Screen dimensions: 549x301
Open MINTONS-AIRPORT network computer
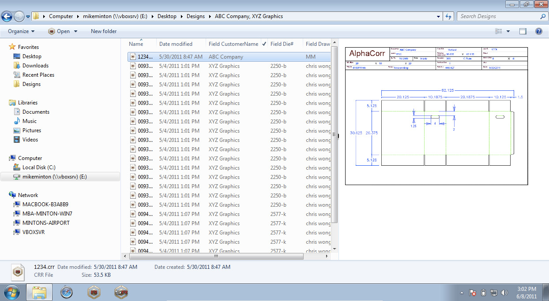46,223
